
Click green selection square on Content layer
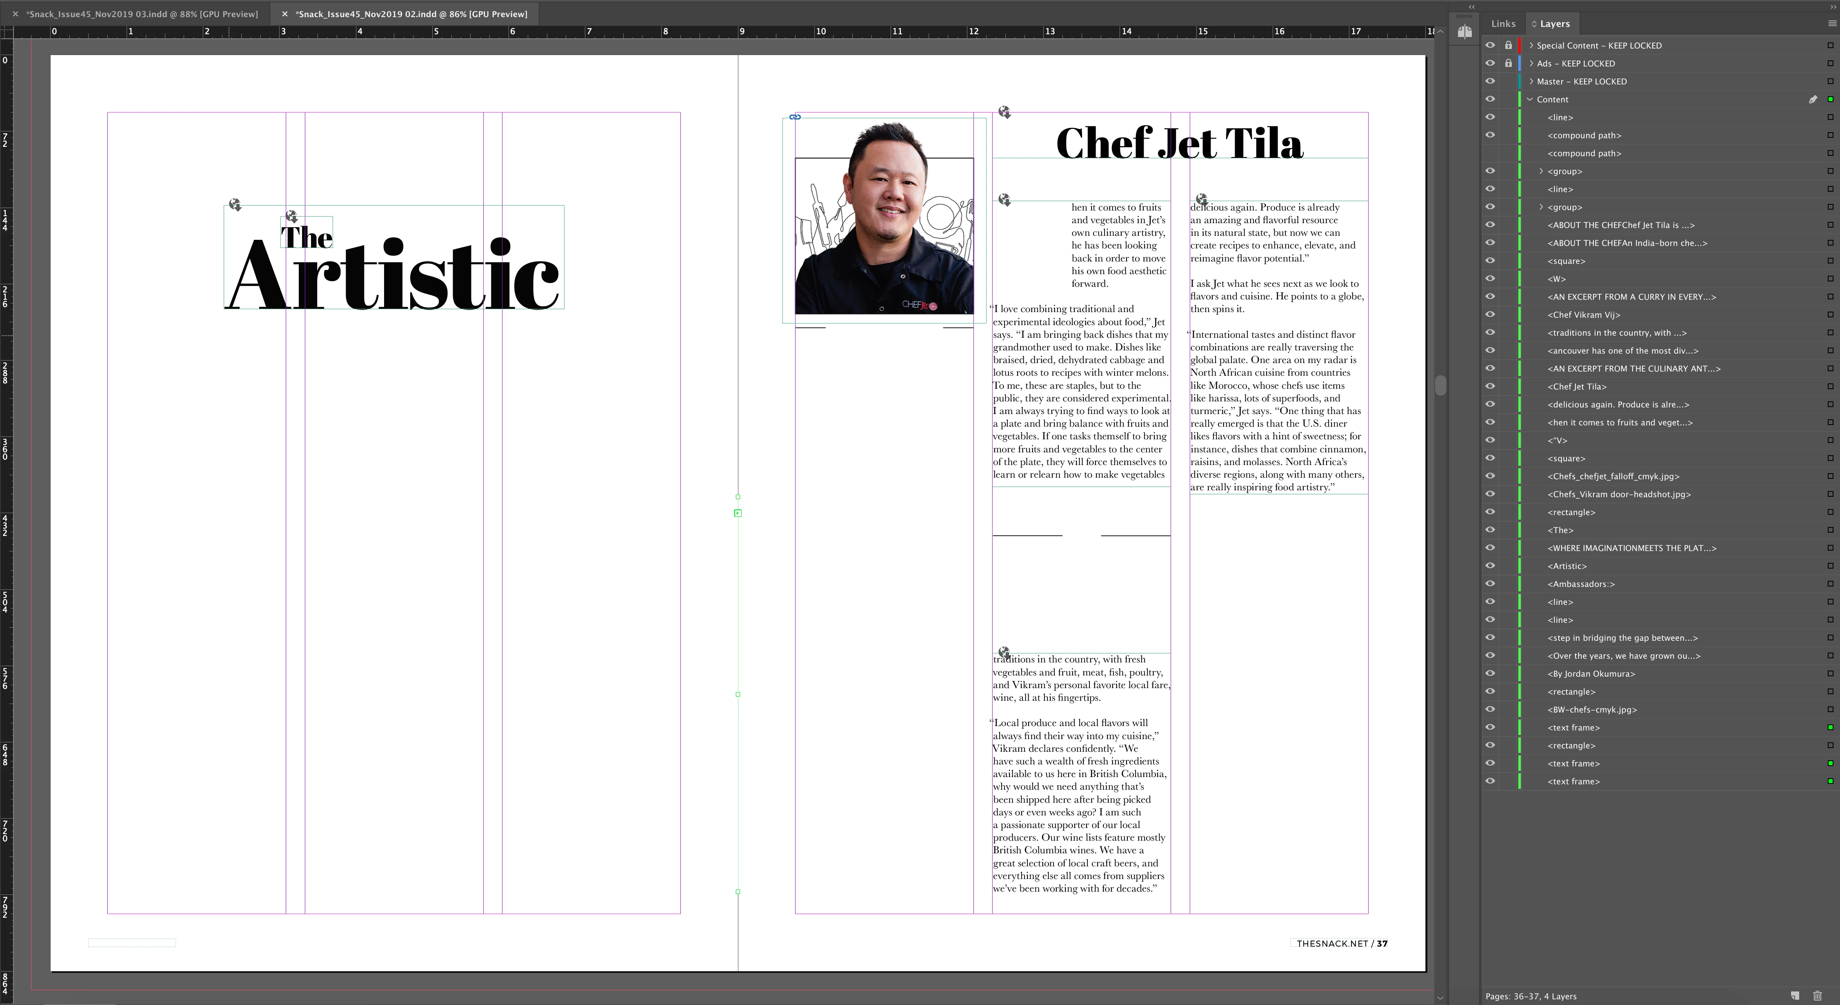click(1830, 99)
